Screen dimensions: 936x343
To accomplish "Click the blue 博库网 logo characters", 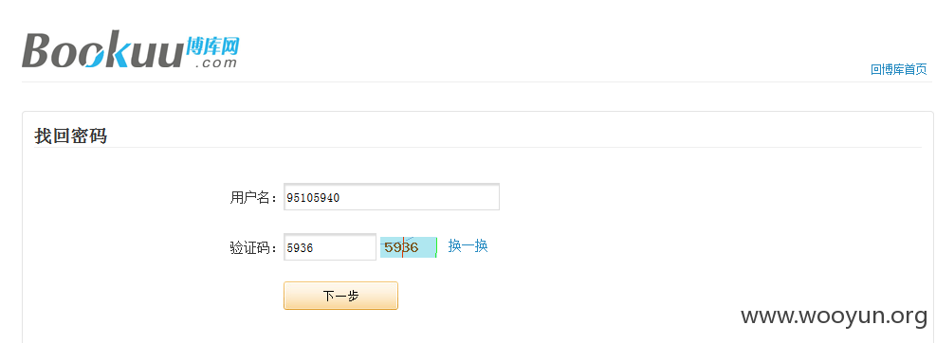I will 213,45.
